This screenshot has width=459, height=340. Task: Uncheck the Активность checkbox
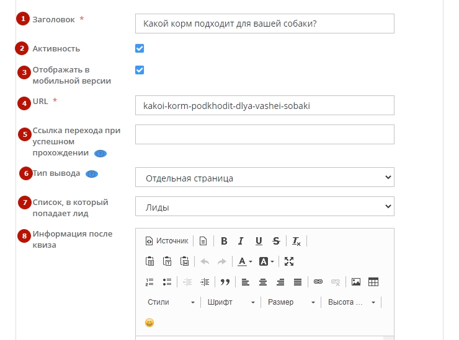coord(140,48)
